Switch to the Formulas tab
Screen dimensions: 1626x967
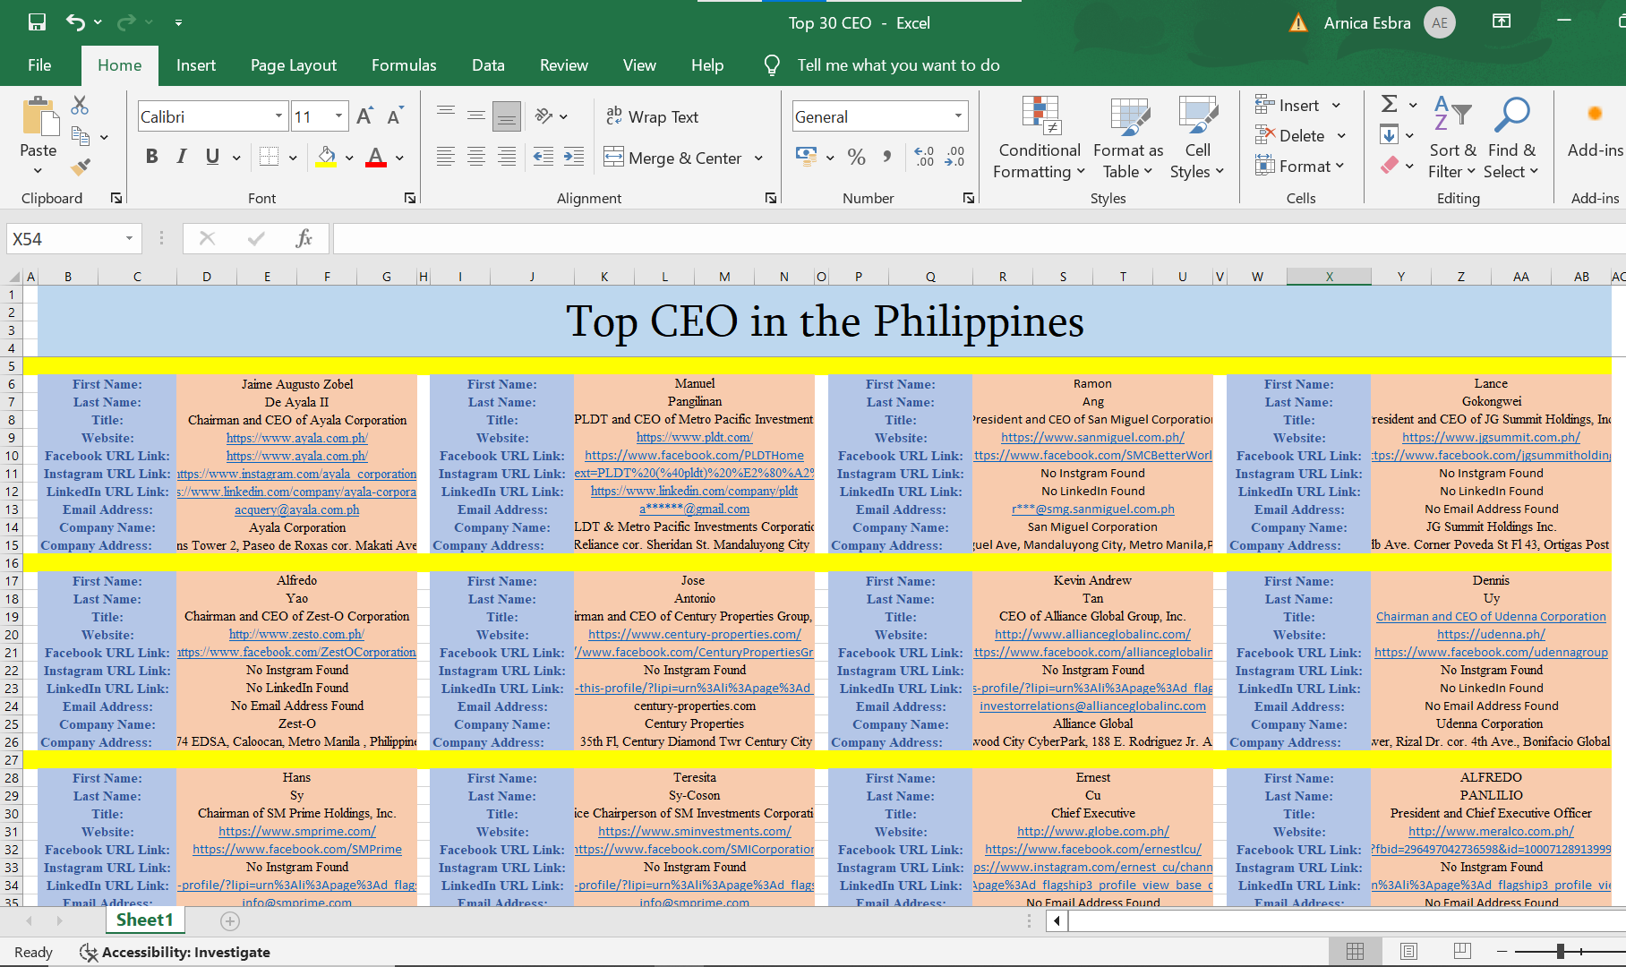coord(404,65)
